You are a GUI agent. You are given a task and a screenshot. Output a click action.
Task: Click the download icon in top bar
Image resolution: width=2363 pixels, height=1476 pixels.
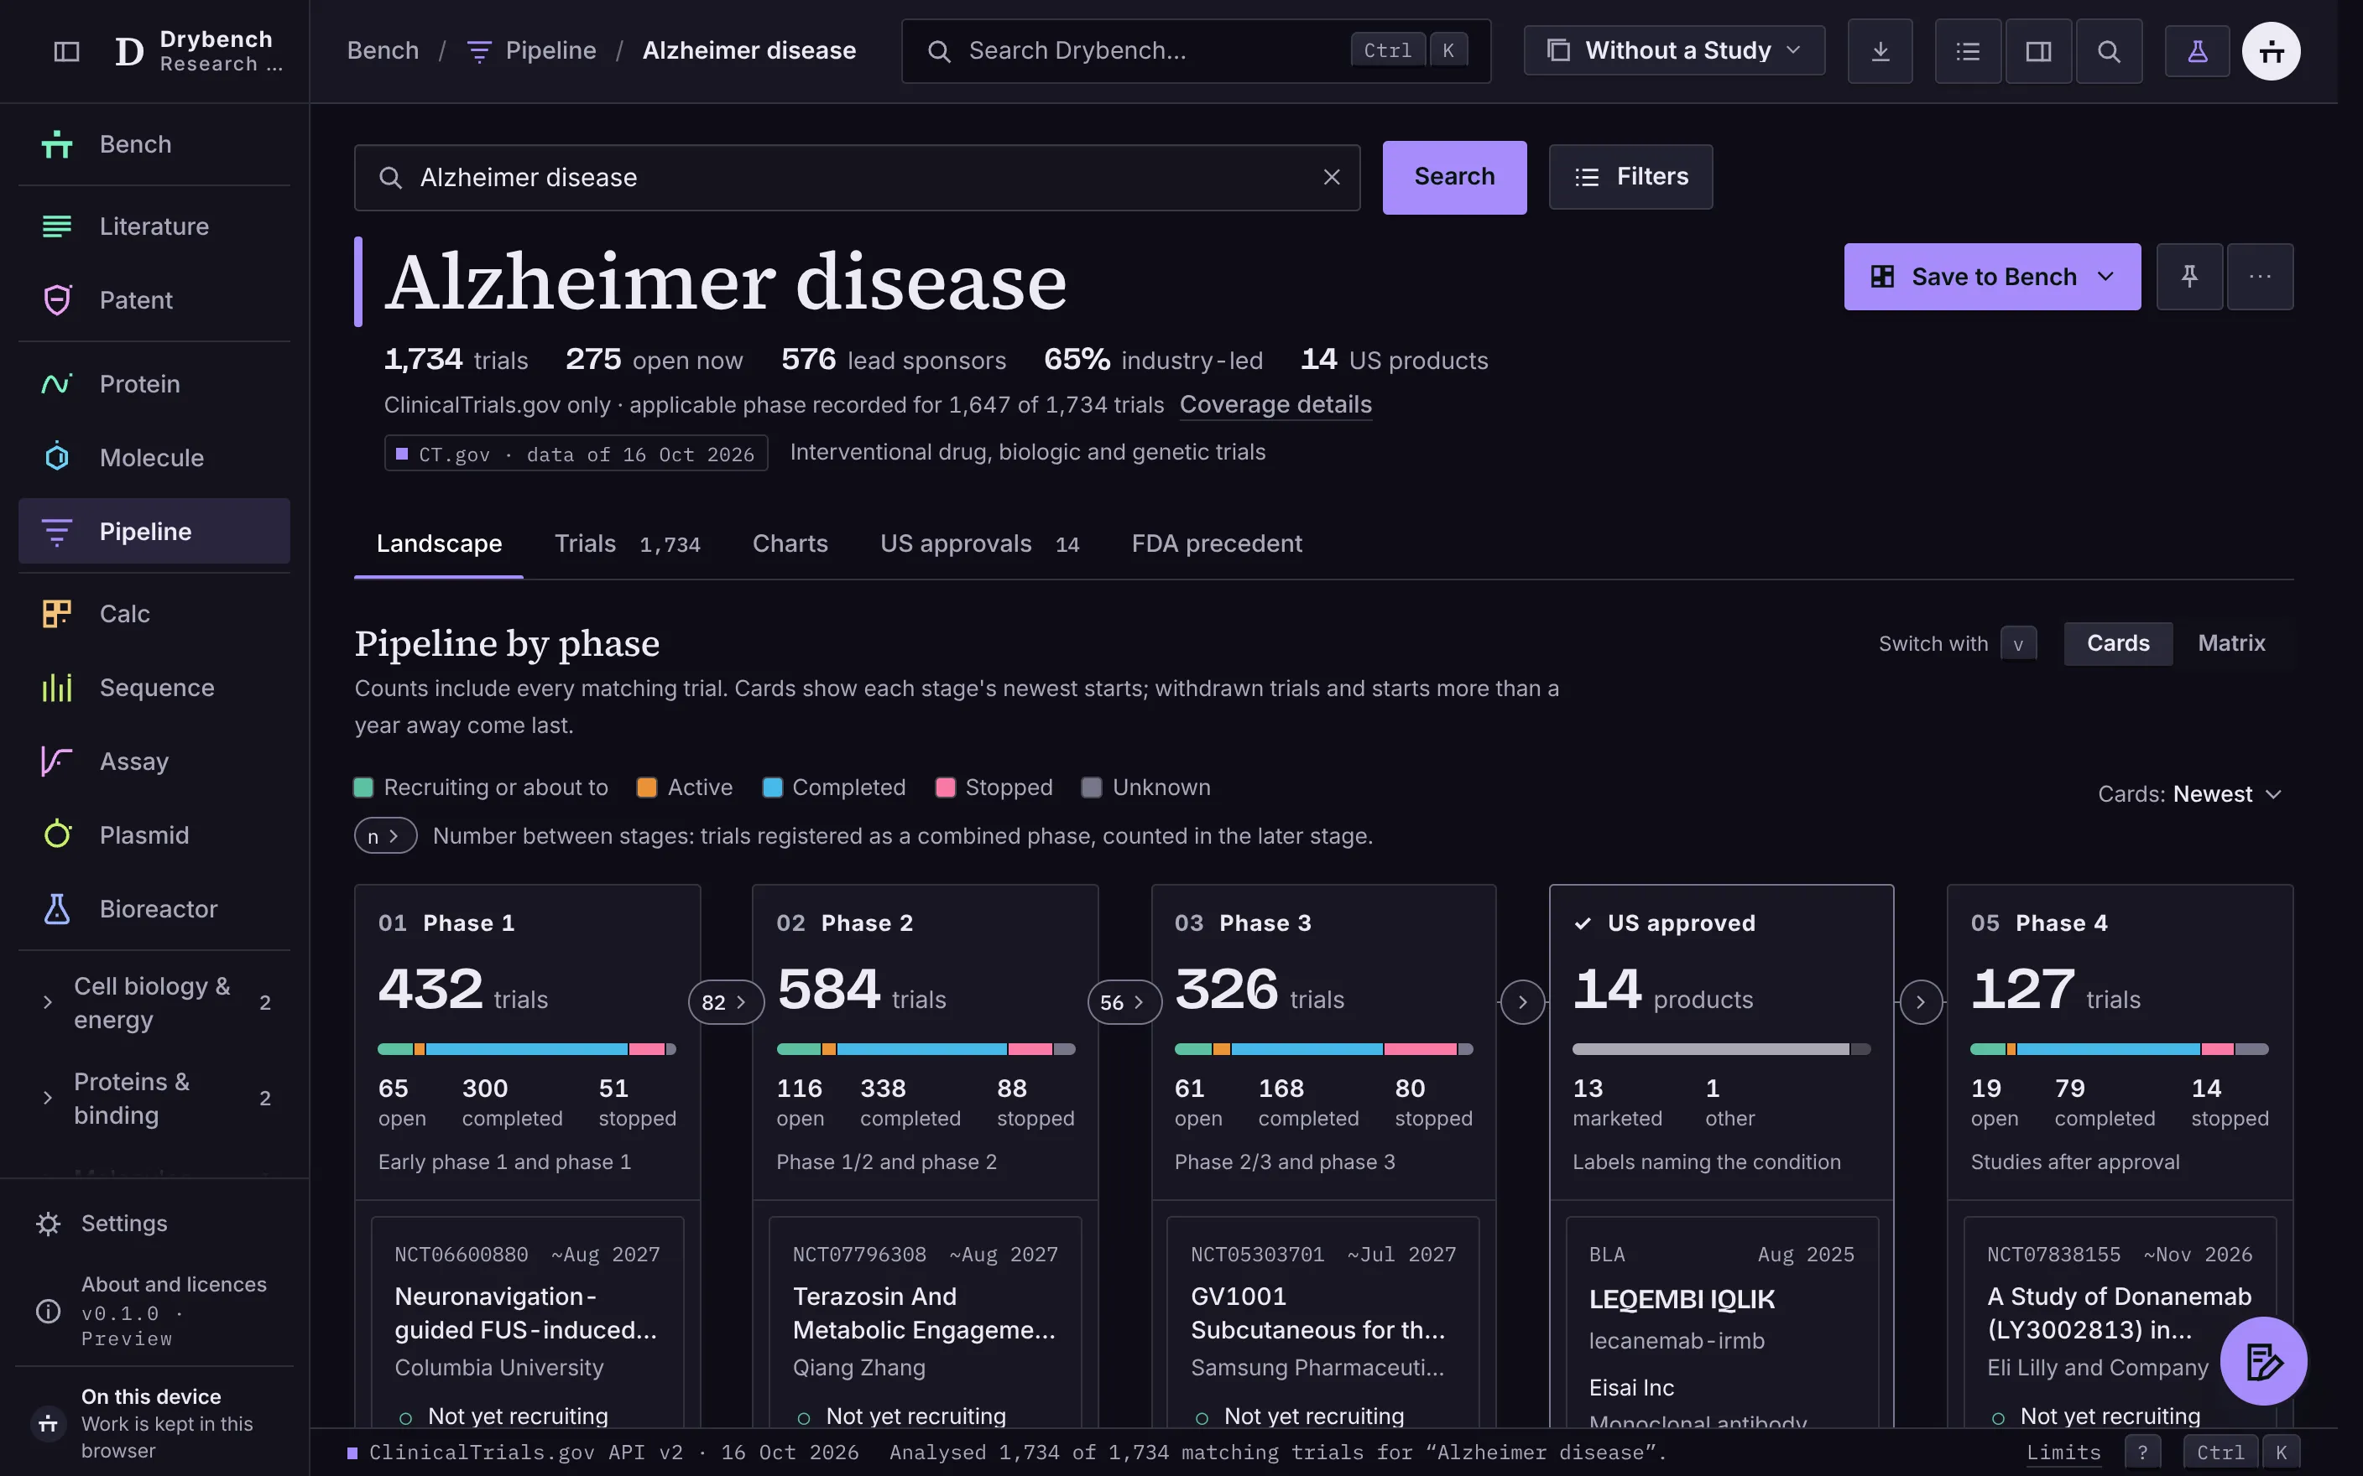(x=1880, y=51)
